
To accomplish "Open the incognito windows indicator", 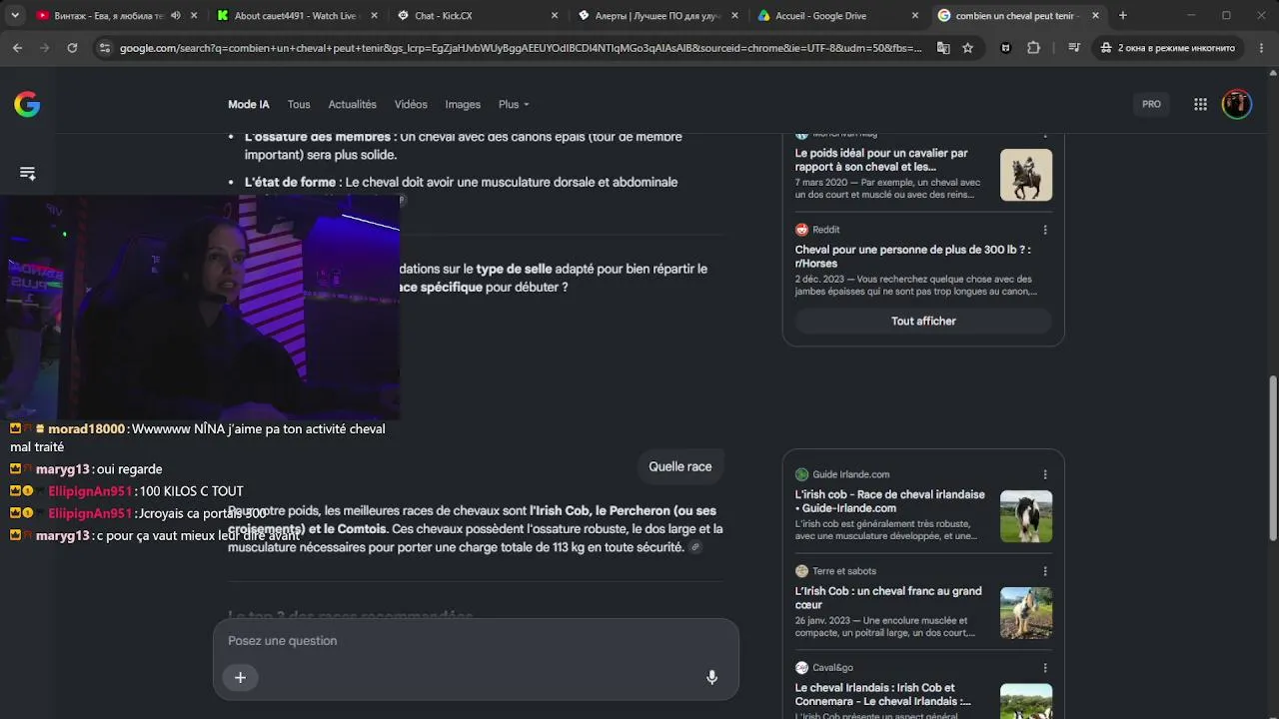I will [x=1167, y=48].
